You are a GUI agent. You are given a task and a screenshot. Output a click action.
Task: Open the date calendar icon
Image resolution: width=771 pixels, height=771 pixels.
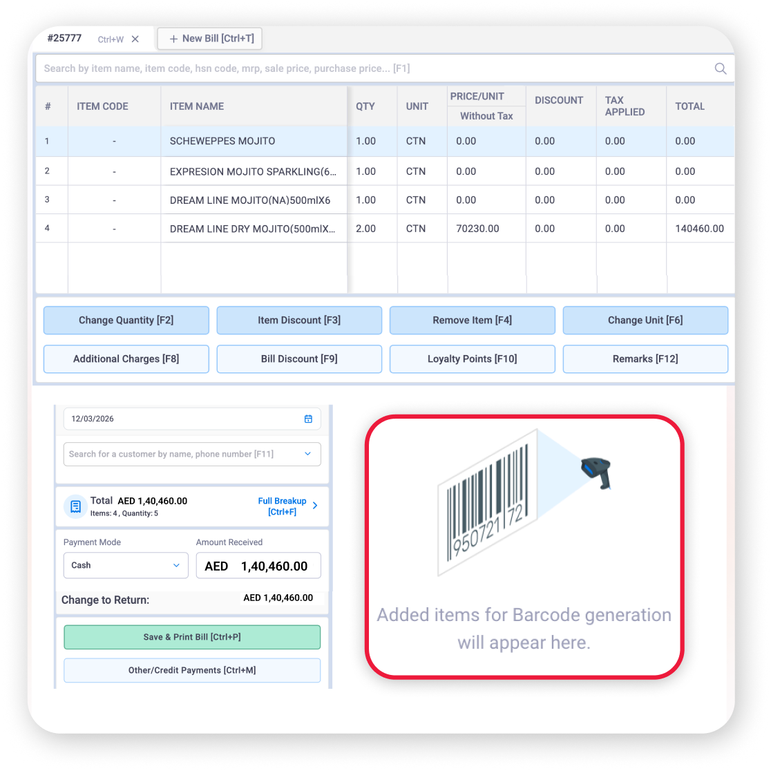point(308,419)
